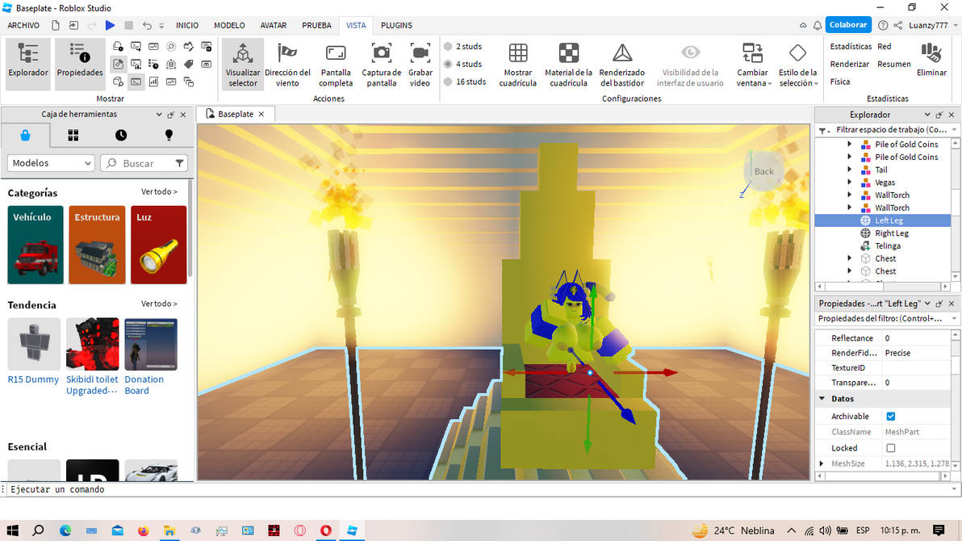Select the 16 studs grid option
This screenshot has height=541, width=962.
pos(448,82)
